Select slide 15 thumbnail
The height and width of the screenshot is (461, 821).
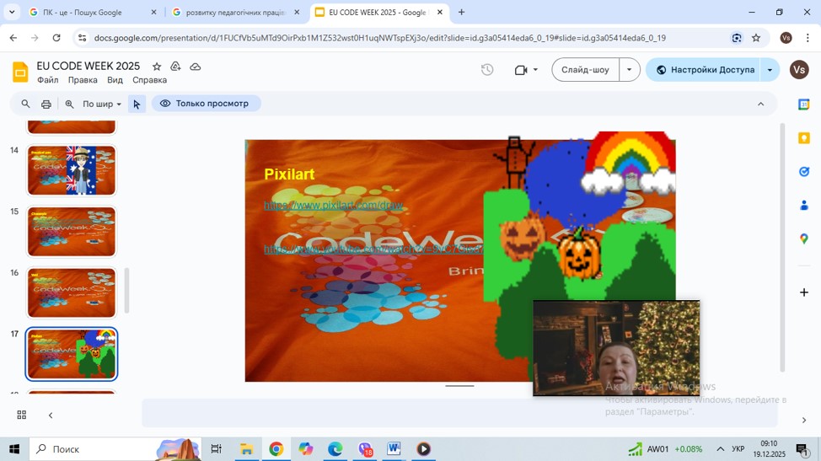point(72,232)
